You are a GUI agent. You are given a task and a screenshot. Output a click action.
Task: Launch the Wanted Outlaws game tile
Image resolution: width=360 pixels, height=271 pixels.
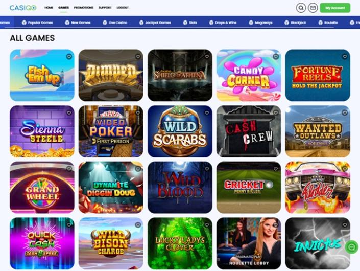click(x=318, y=131)
